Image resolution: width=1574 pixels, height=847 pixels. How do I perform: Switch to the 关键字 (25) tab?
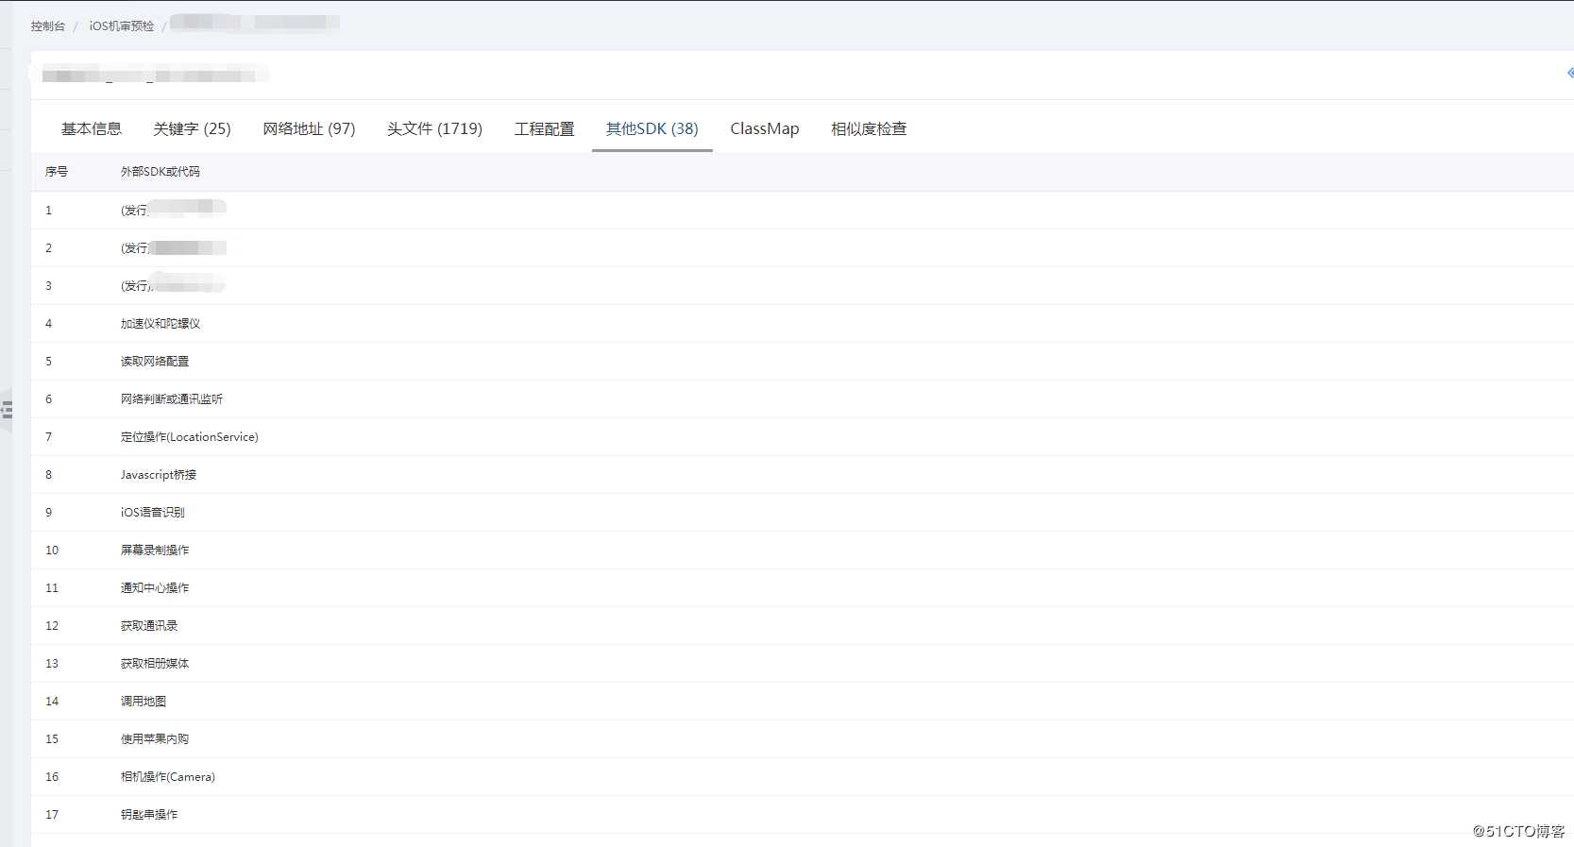click(192, 128)
